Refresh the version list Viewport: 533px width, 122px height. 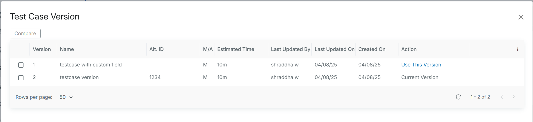click(x=458, y=97)
